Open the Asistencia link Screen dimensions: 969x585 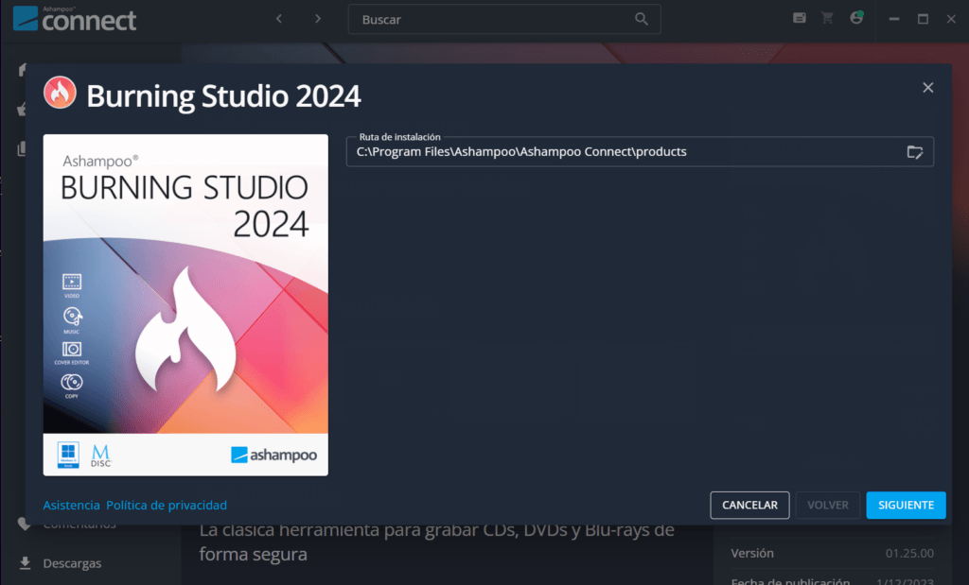[71, 505]
